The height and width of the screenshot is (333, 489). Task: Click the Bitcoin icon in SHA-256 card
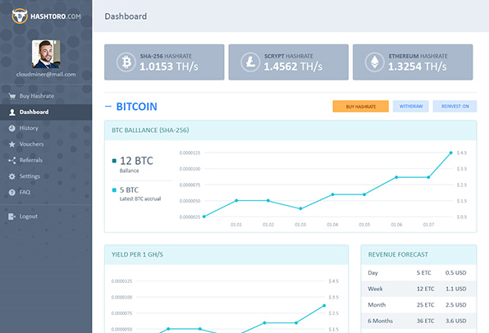(x=126, y=62)
